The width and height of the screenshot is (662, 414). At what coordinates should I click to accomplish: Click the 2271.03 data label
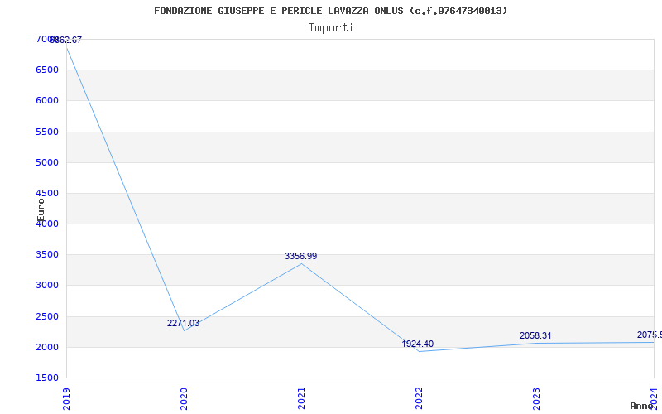[183, 323]
